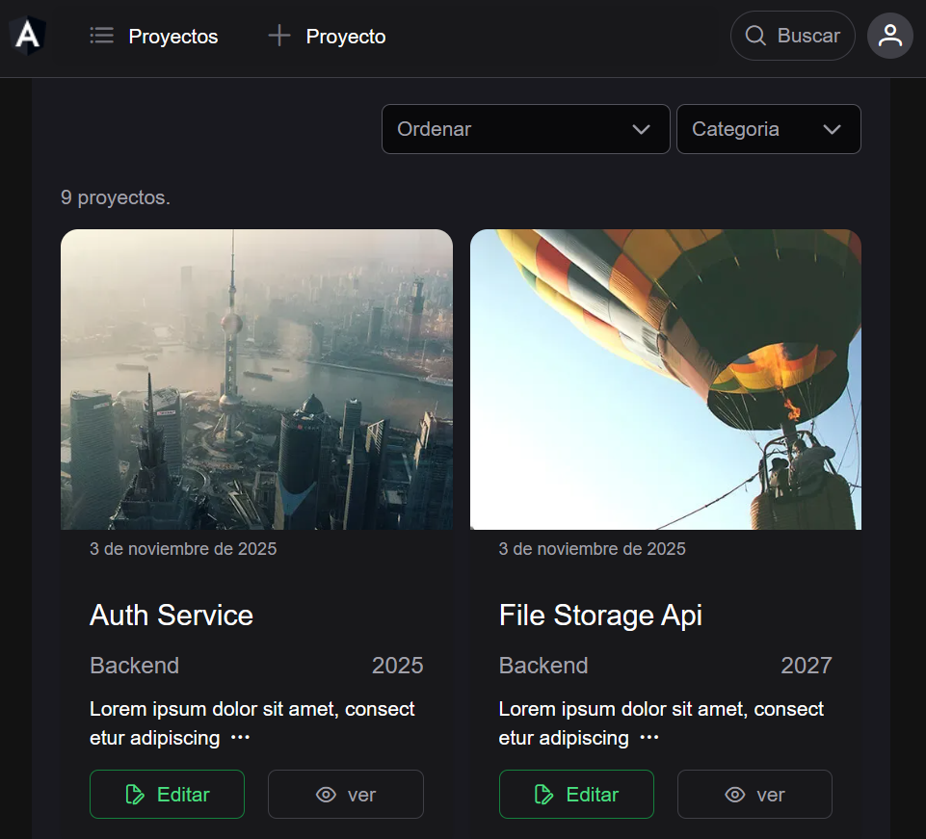Click the chevron arrow in Ordenar
926x839 pixels.
point(641,129)
